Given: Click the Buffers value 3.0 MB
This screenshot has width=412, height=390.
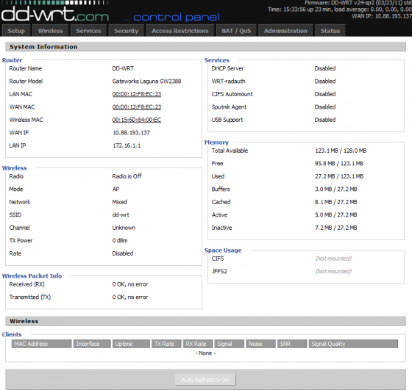Looking at the screenshot, I should pyautogui.click(x=323, y=189).
